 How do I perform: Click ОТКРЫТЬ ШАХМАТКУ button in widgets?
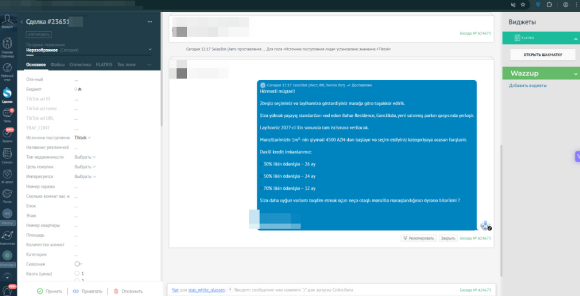(539, 55)
